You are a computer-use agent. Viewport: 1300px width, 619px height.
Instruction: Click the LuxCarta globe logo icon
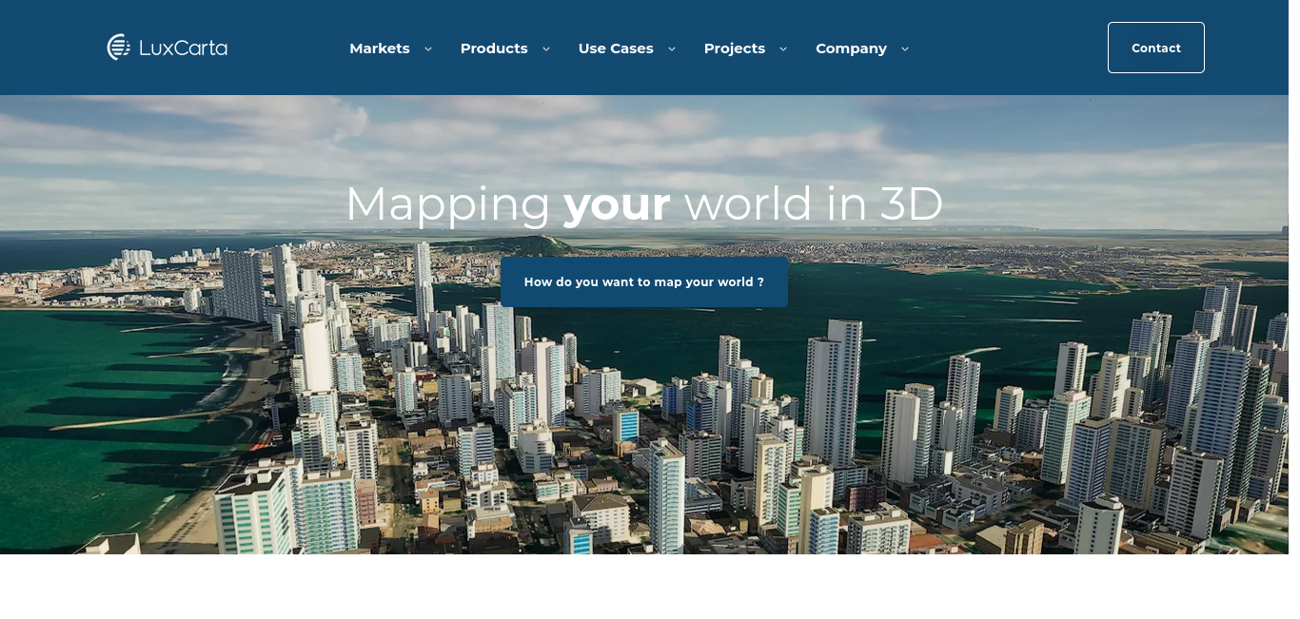[119, 48]
